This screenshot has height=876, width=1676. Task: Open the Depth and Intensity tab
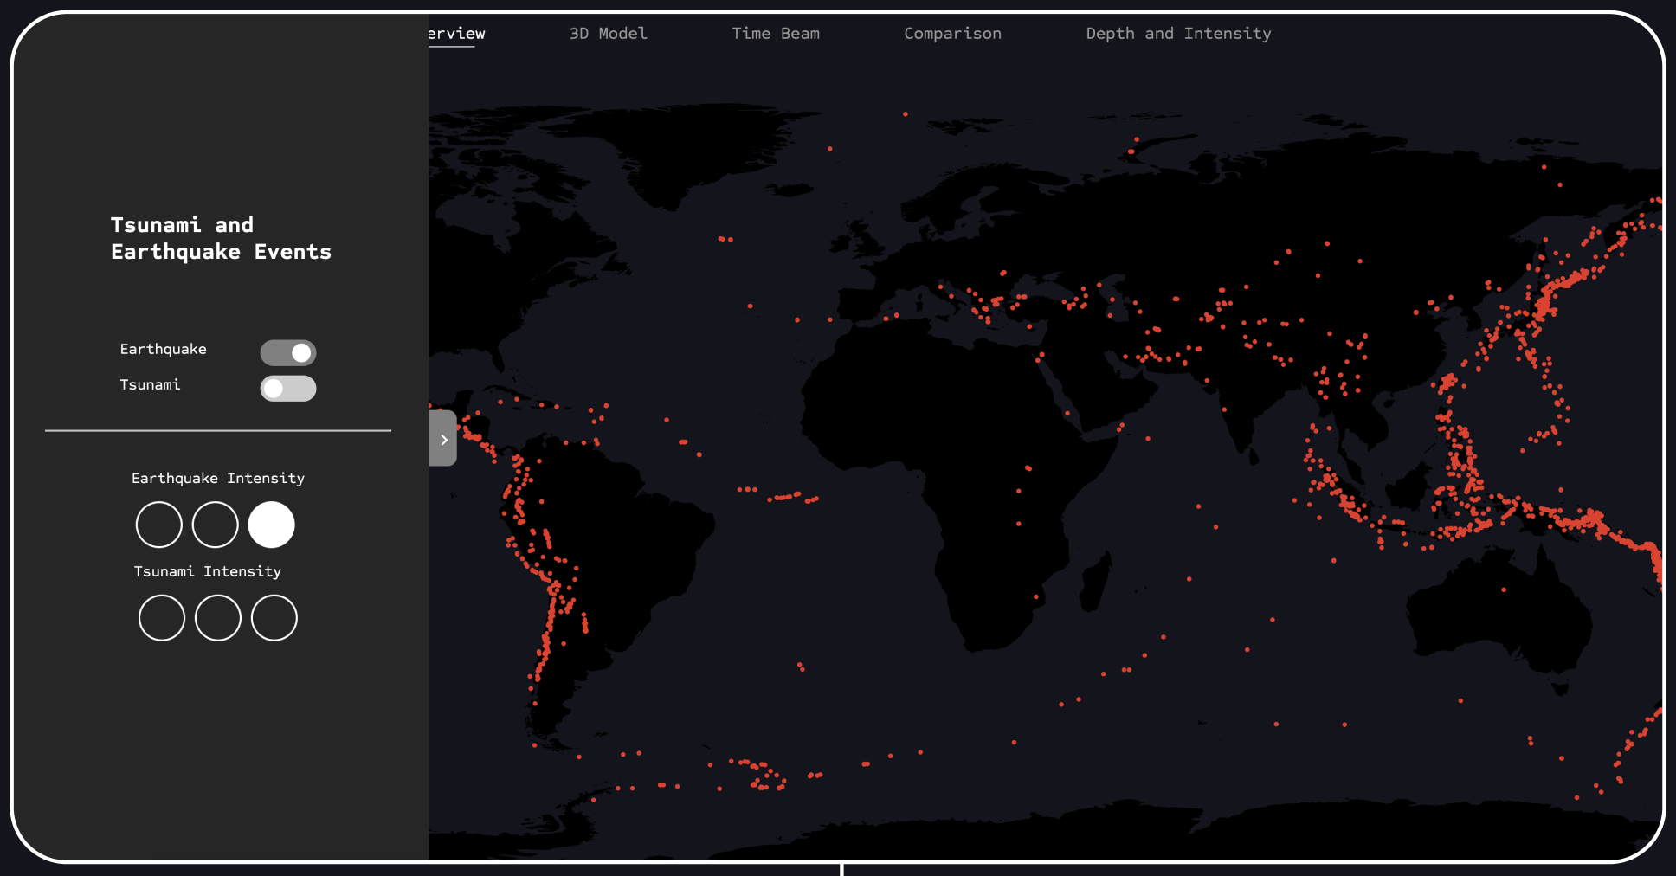pos(1178,34)
